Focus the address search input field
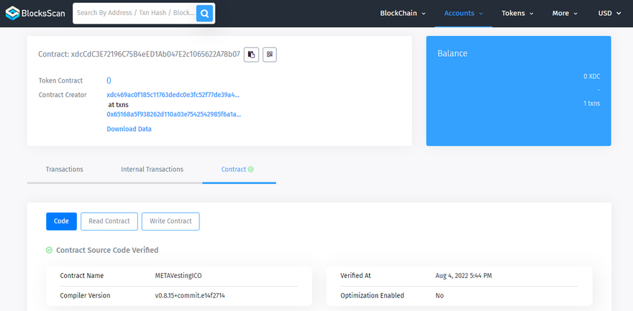Viewport: 633px width, 311px height. tap(135, 13)
